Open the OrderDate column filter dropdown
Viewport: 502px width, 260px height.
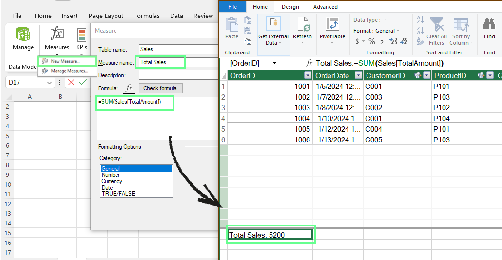tap(359, 75)
